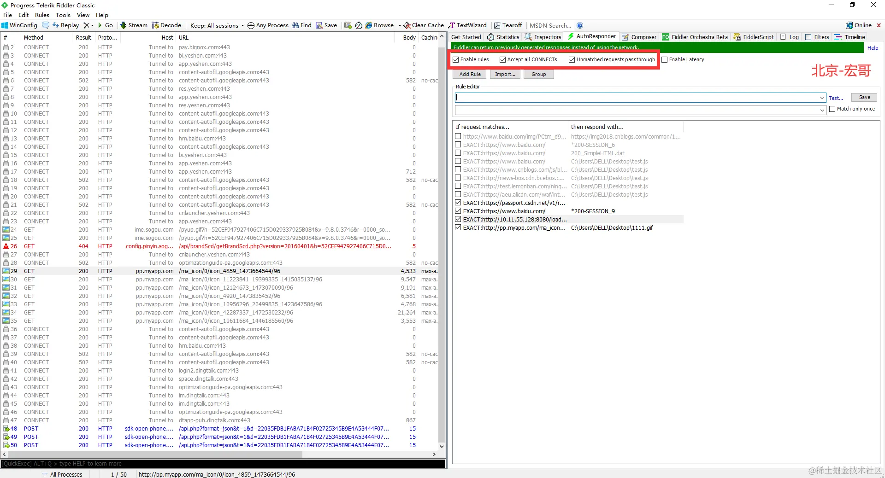This screenshot has width=885, height=478.
Task: Switch to the Composer tab
Action: tap(639, 37)
